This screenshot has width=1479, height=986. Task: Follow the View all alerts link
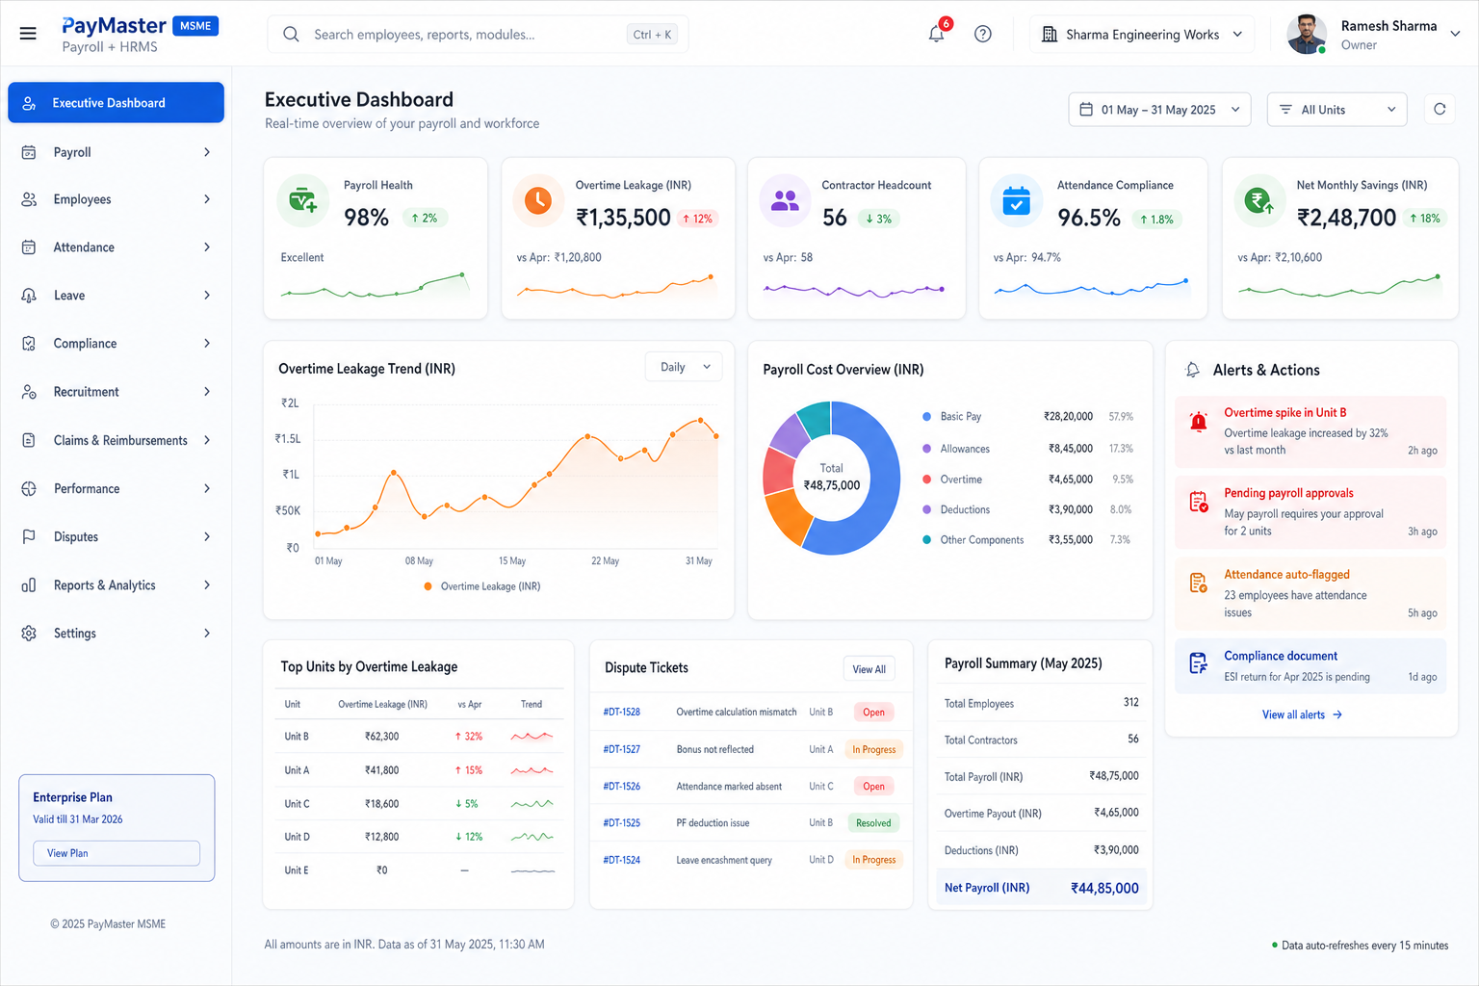click(1302, 714)
